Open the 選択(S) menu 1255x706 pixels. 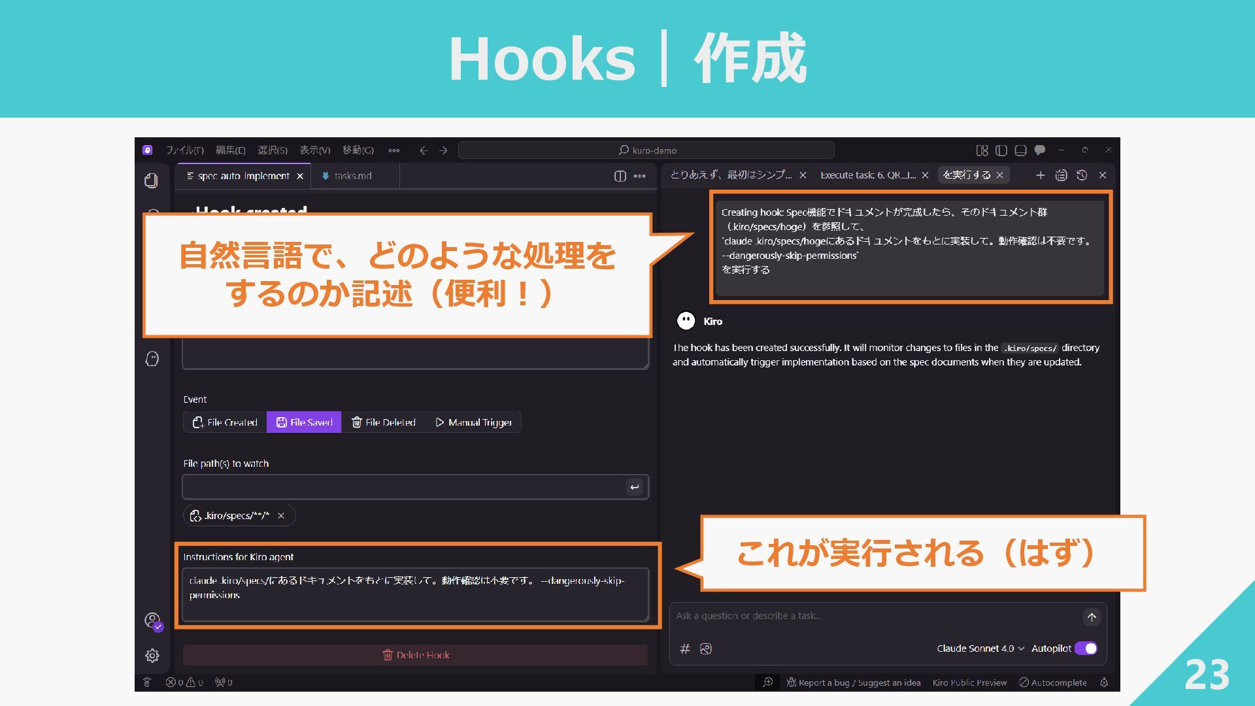tap(273, 150)
